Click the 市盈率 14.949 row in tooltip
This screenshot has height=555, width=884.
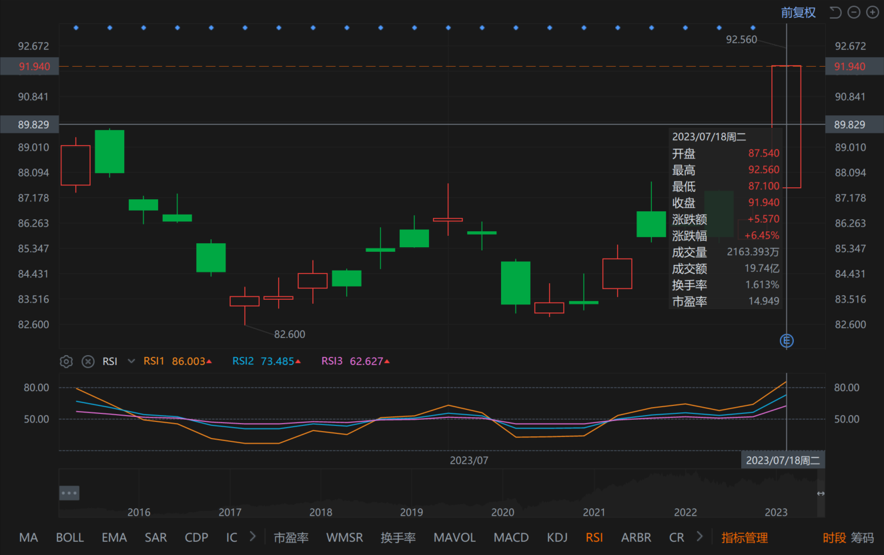[725, 301]
